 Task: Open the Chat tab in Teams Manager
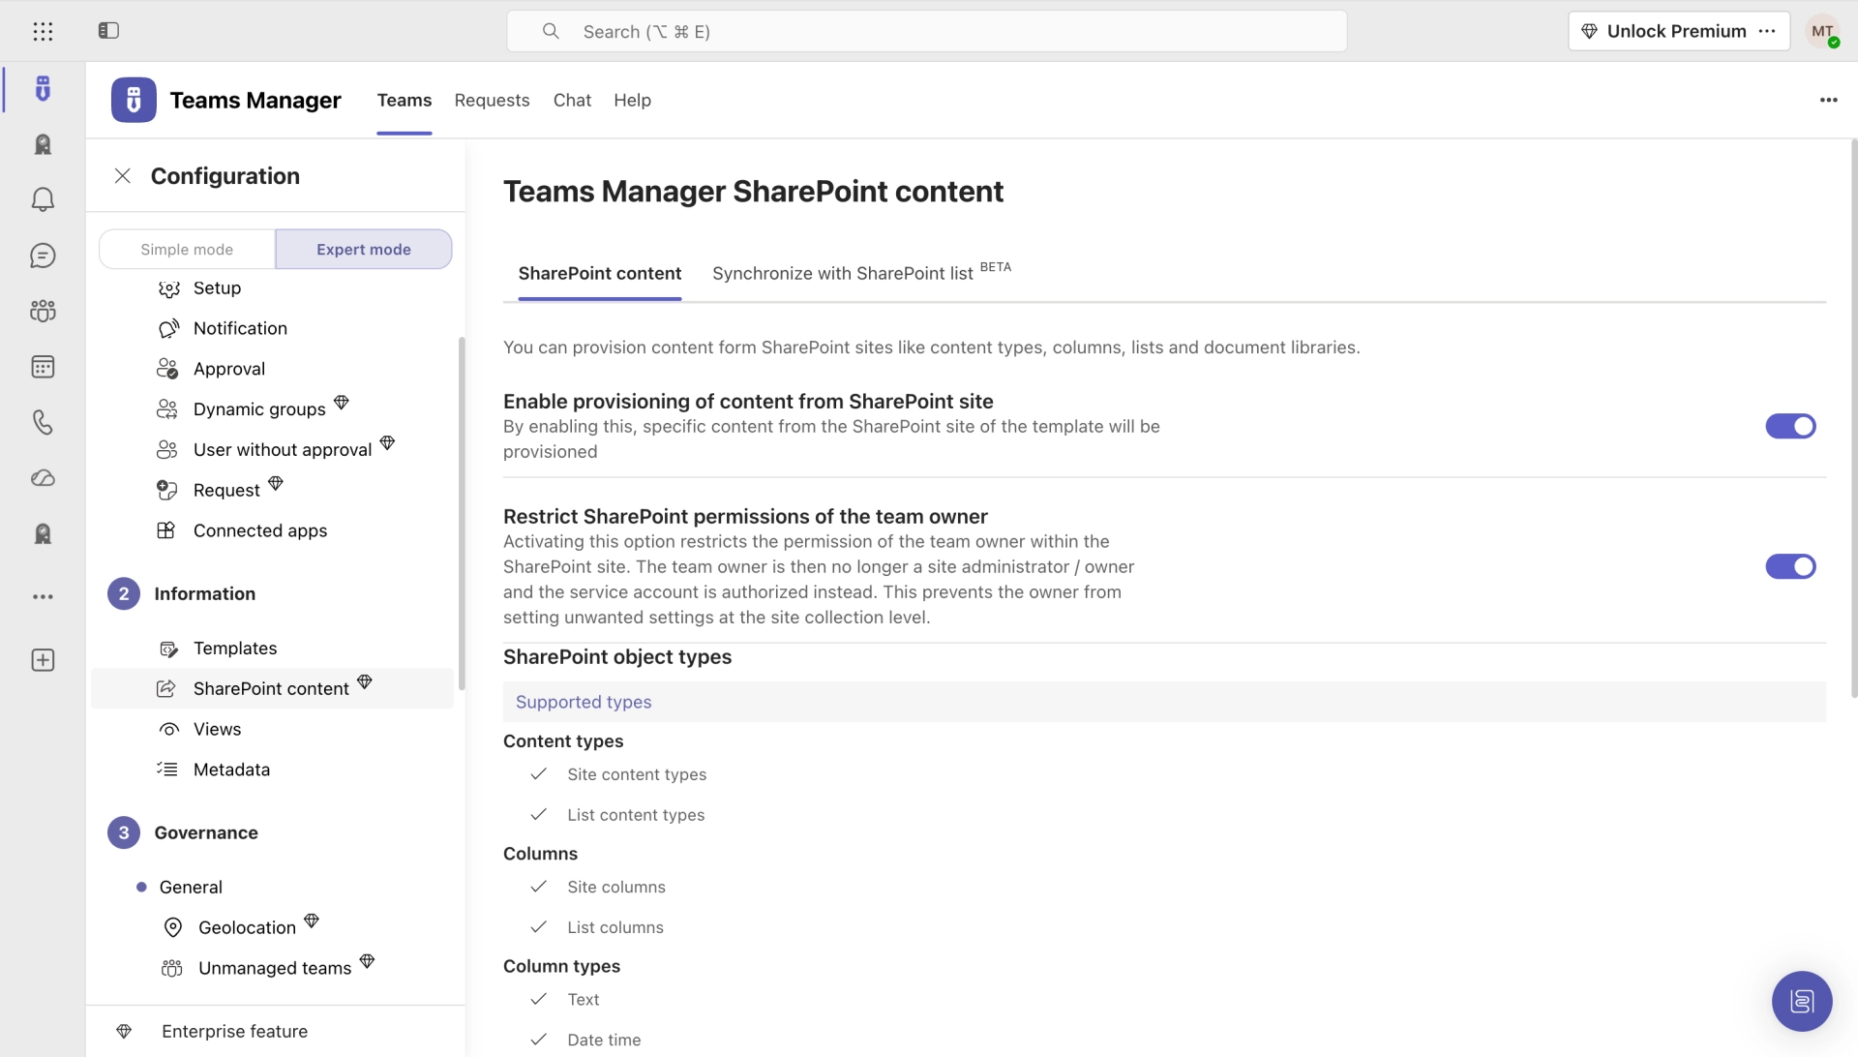point(572,100)
